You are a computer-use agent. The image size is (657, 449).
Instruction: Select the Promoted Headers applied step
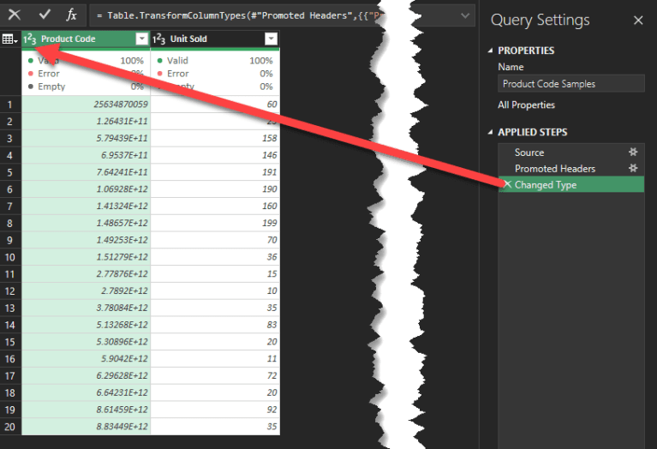tap(554, 169)
